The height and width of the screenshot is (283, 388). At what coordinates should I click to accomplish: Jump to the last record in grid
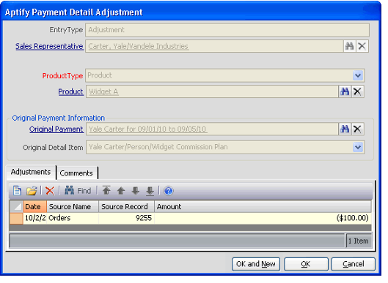[x=150, y=191]
